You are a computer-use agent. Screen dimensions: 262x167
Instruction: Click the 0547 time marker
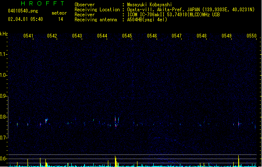pos(177,36)
